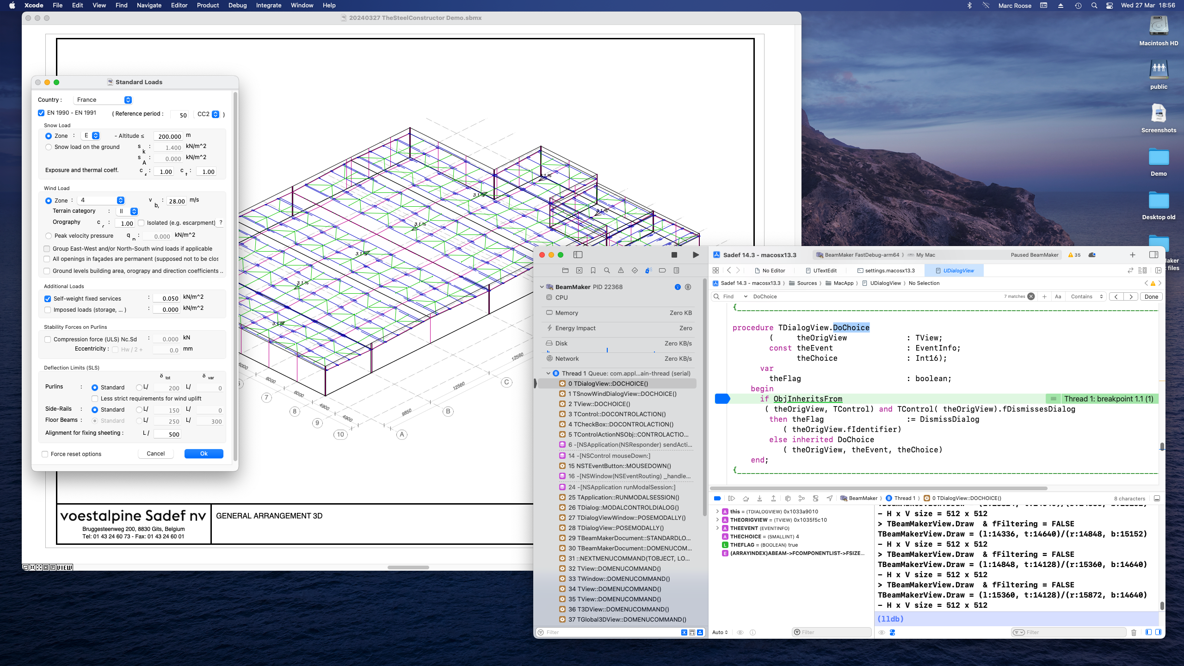This screenshot has height=666, width=1184.
Task: Hide the Xcode navigator sidebar
Action: click(x=578, y=255)
